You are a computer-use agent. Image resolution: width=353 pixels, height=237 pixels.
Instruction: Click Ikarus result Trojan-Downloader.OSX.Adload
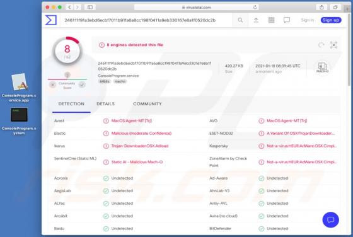[x=140, y=146]
